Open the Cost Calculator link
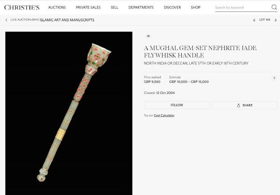 coord(164,115)
